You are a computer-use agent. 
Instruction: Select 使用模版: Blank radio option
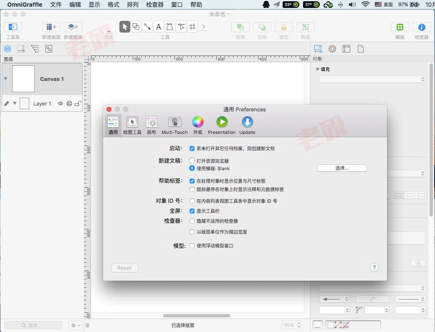(192, 168)
